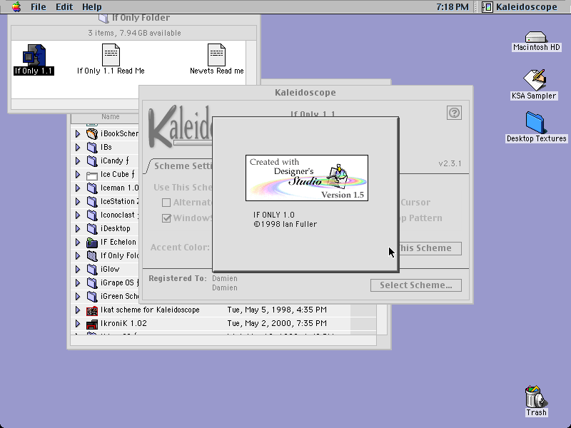Viewport: 571px width, 428px height.
Task: Click the iGreen Scheme folder icon
Action: [x=92, y=297]
